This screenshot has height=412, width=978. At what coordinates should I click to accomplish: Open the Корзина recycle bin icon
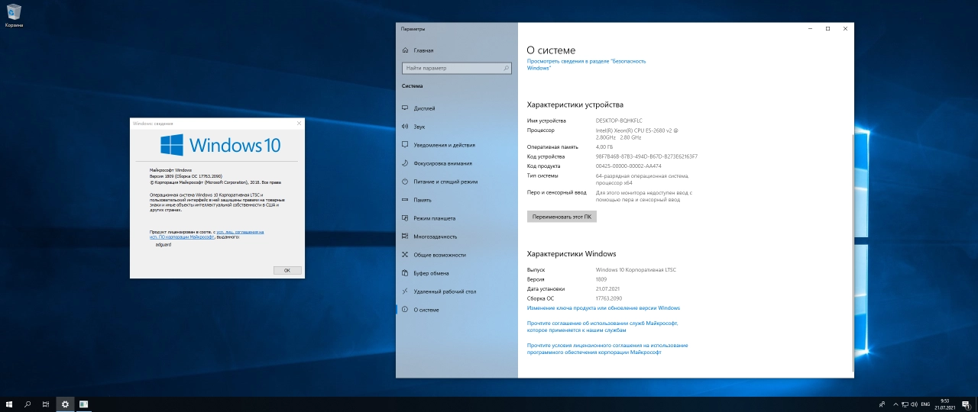(14, 15)
